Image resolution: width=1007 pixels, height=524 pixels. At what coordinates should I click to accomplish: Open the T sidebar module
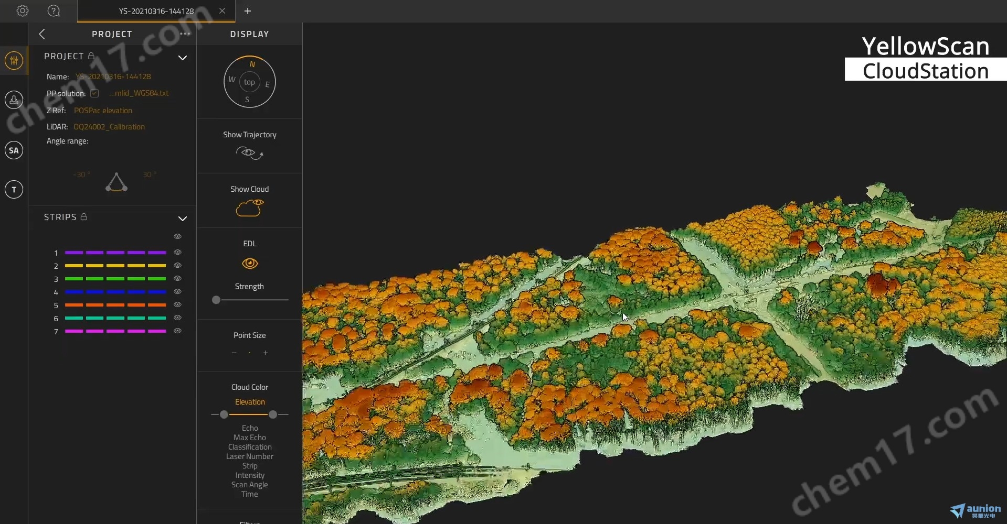[x=14, y=189]
